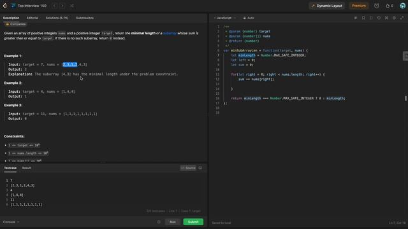Image resolution: width=408 pixels, height=229 pixels.
Task: Click the Premium button
Action: [358, 6]
